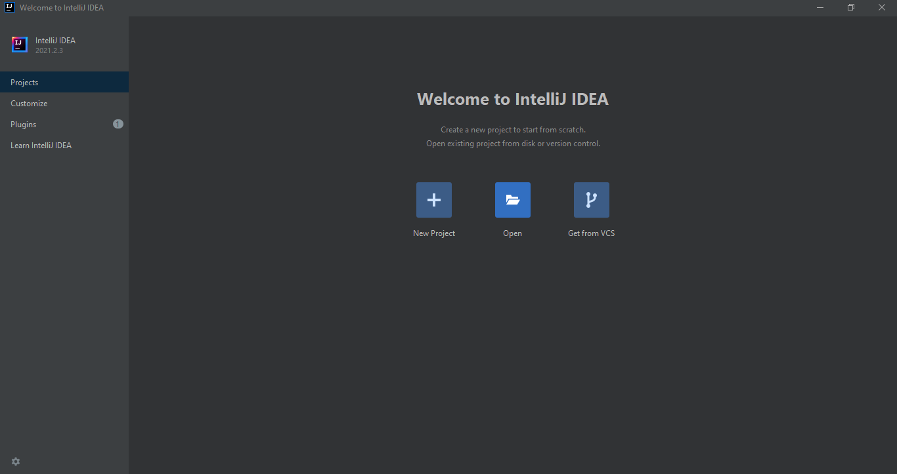Open the Learn IntelliJ IDEA tab
Image resolution: width=897 pixels, height=474 pixels.
(x=41, y=146)
